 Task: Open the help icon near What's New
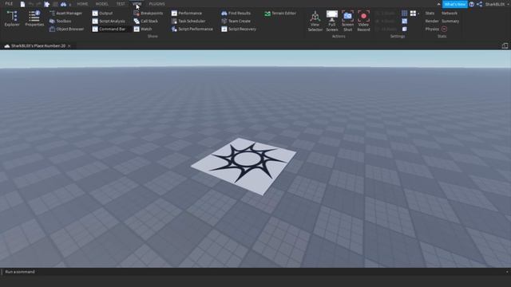coord(472,4)
